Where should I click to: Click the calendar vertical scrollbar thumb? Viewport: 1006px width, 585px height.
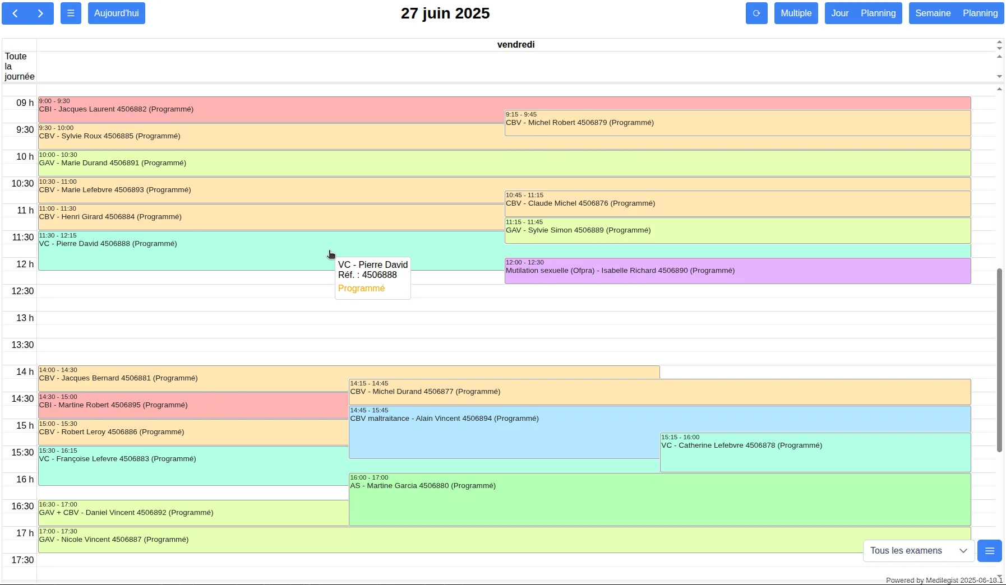pyautogui.click(x=999, y=360)
